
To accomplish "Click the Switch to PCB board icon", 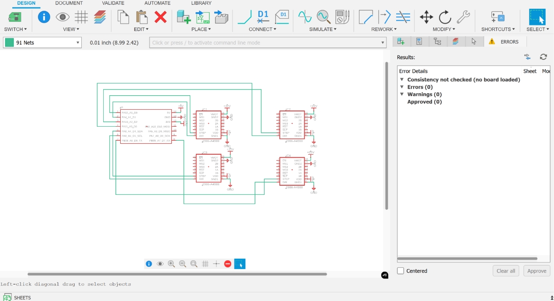I will point(15,17).
